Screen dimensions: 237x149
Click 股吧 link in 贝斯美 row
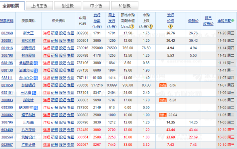(x=62, y=123)
